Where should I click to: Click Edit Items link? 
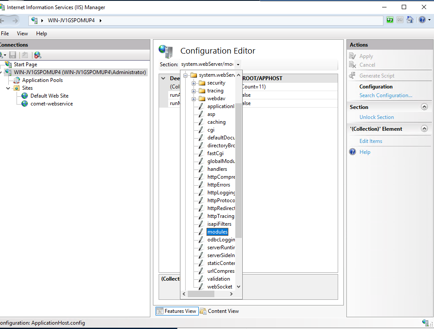371,141
